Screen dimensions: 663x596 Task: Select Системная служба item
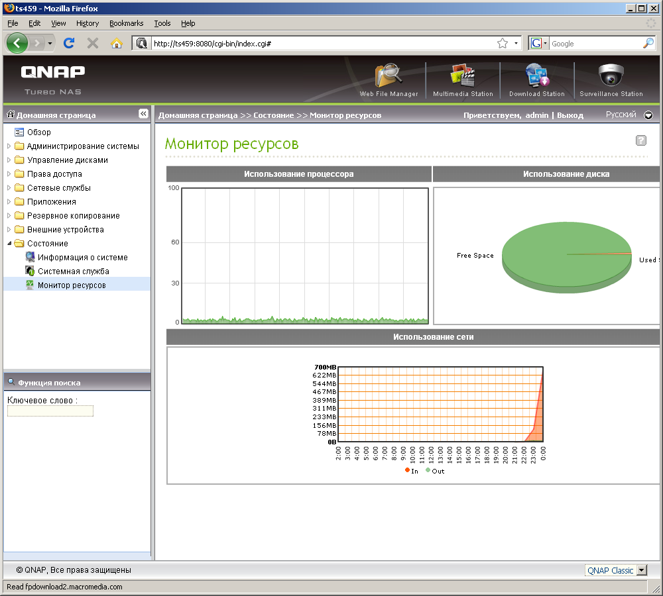pos(74,271)
